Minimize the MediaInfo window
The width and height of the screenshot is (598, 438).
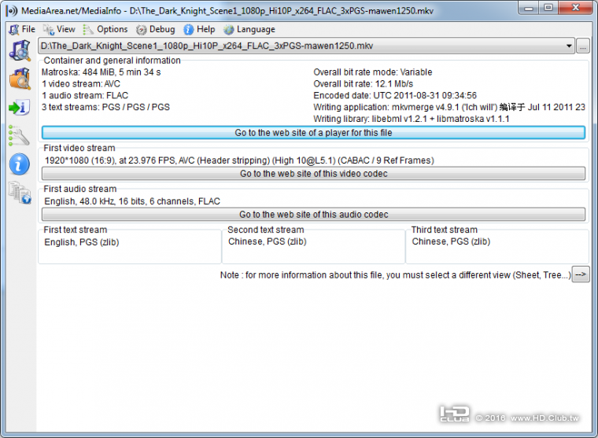click(x=528, y=8)
